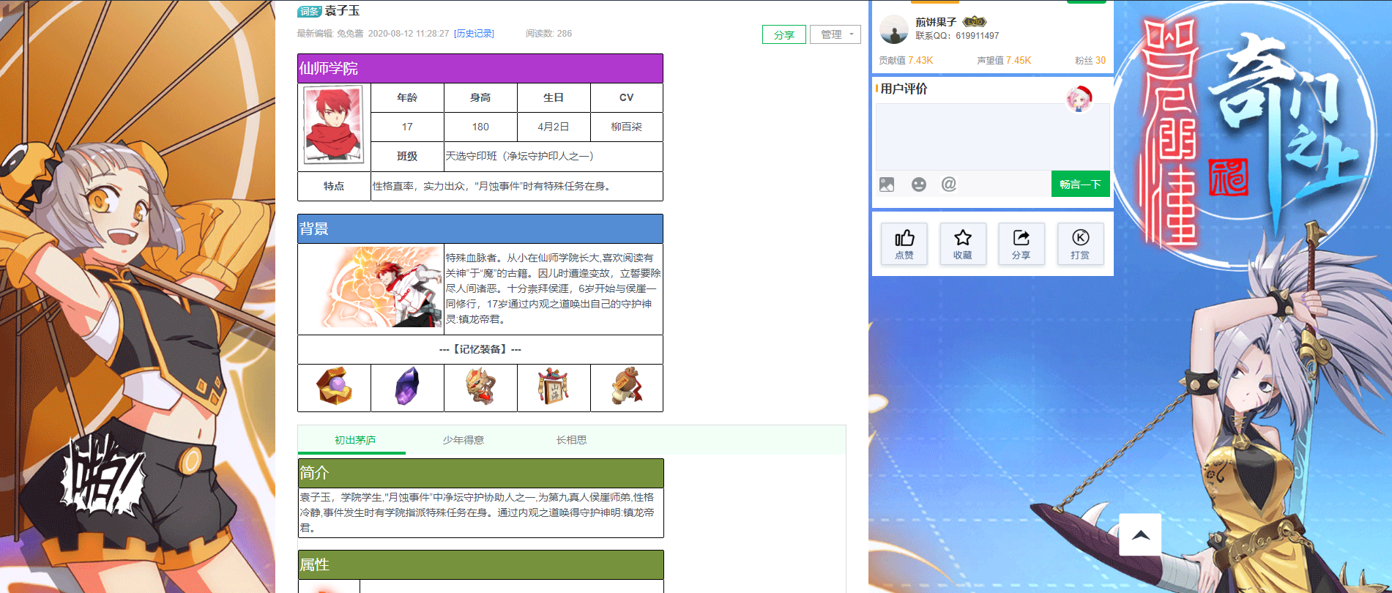Screen dimensions: 1392x593
Task: Select the gourd pouch equipment icon
Action: coord(627,387)
